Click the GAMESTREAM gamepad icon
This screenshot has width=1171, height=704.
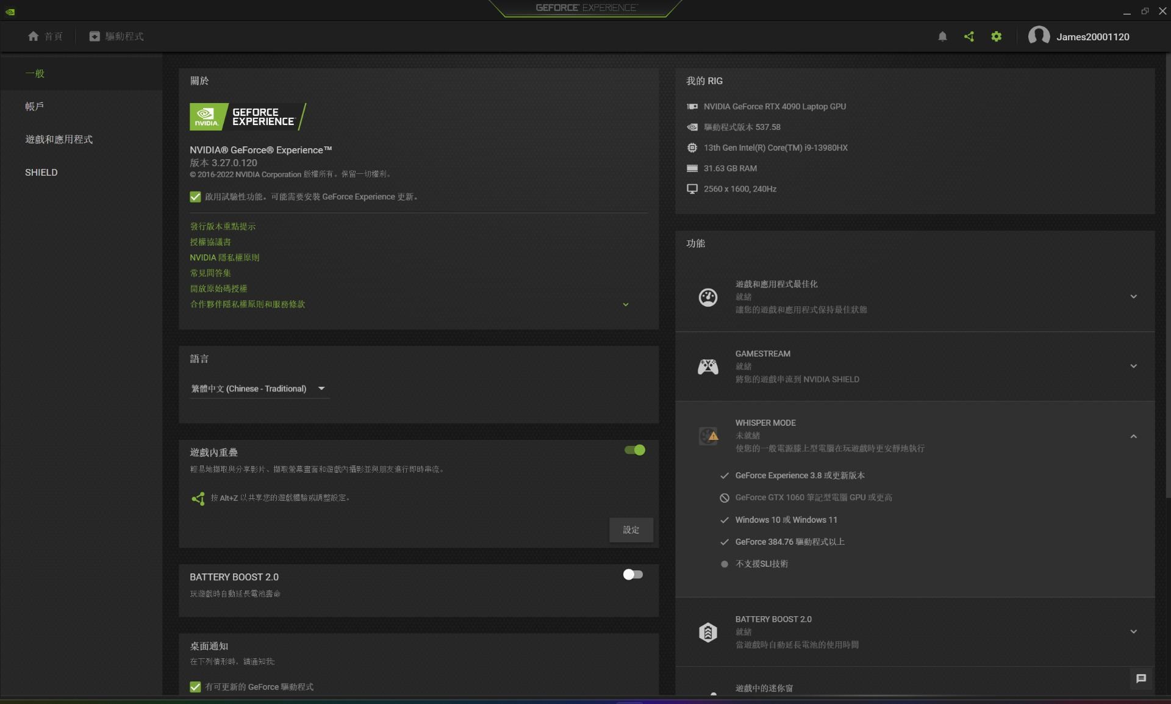(x=708, y=367)
